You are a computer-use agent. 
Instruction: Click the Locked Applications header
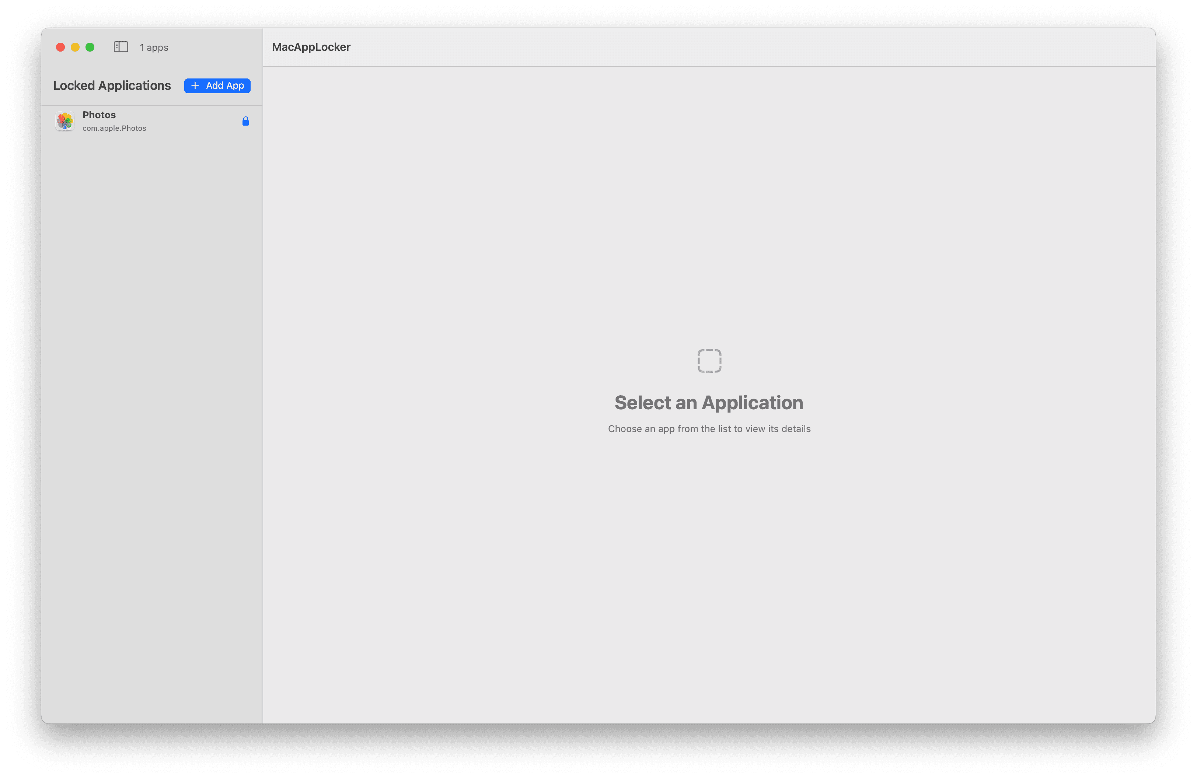pos(112,85)
